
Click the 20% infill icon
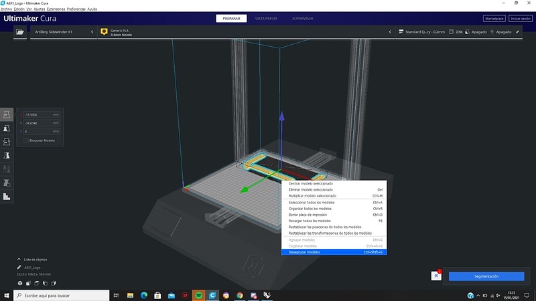point(451,31)
